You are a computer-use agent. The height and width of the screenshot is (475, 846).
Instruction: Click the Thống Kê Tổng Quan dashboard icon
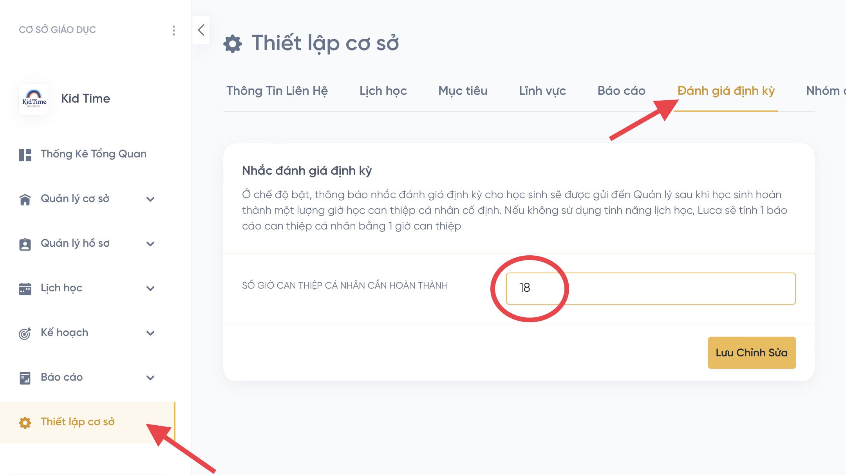click(25, 155)
